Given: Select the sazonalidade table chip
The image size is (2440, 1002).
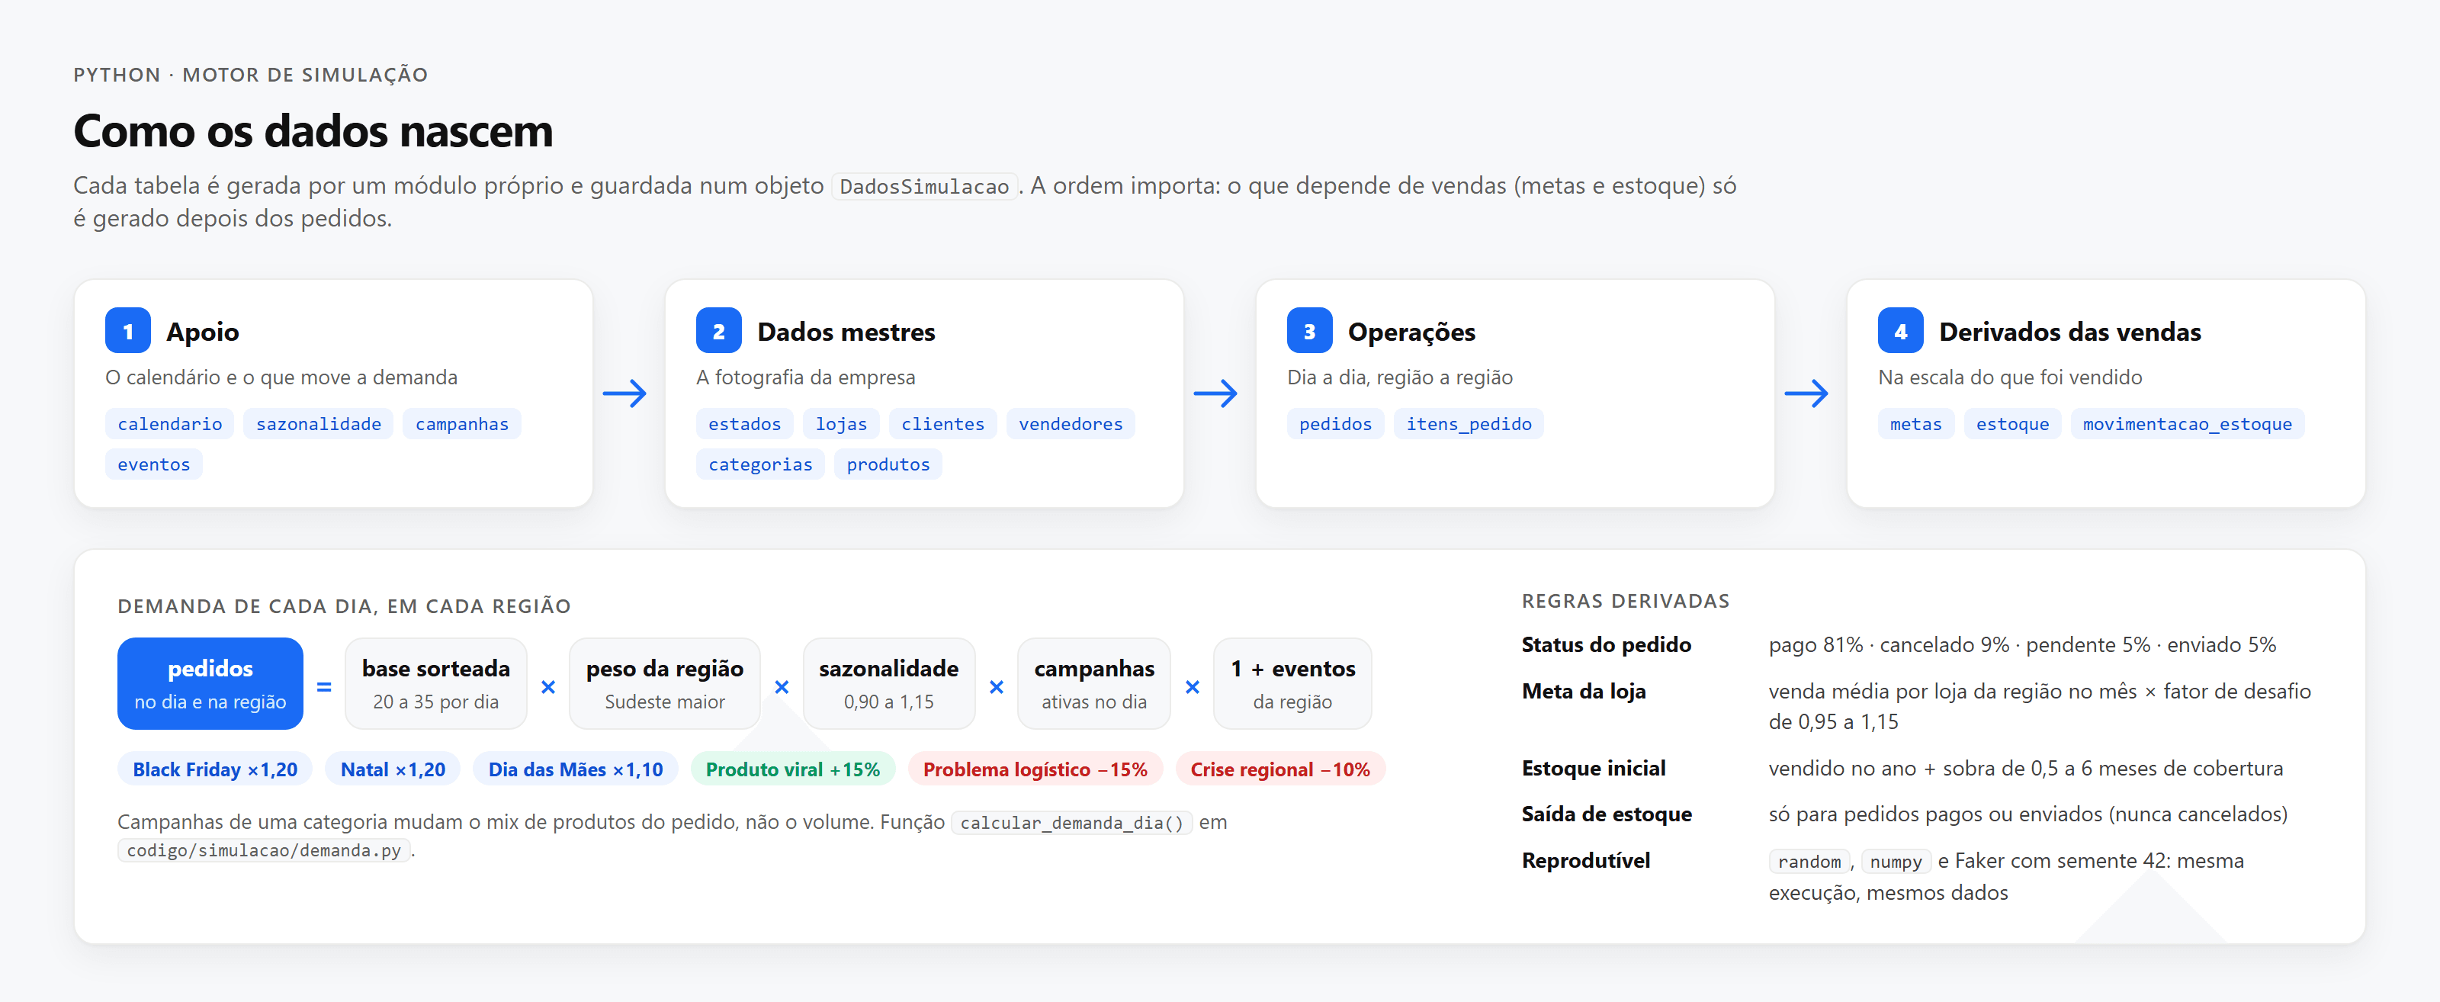Looking at the screenshot, I should tap(318, 423).
